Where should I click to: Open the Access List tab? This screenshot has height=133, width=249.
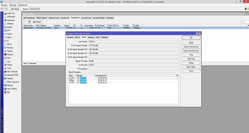[65, 18]
